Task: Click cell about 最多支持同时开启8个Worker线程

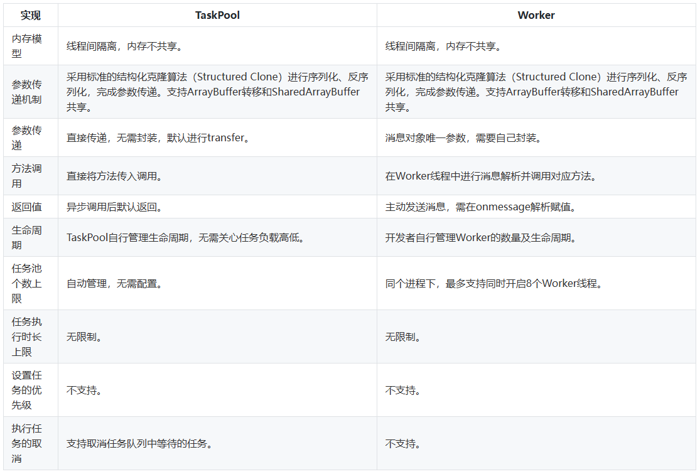Action: coord(494,283)
